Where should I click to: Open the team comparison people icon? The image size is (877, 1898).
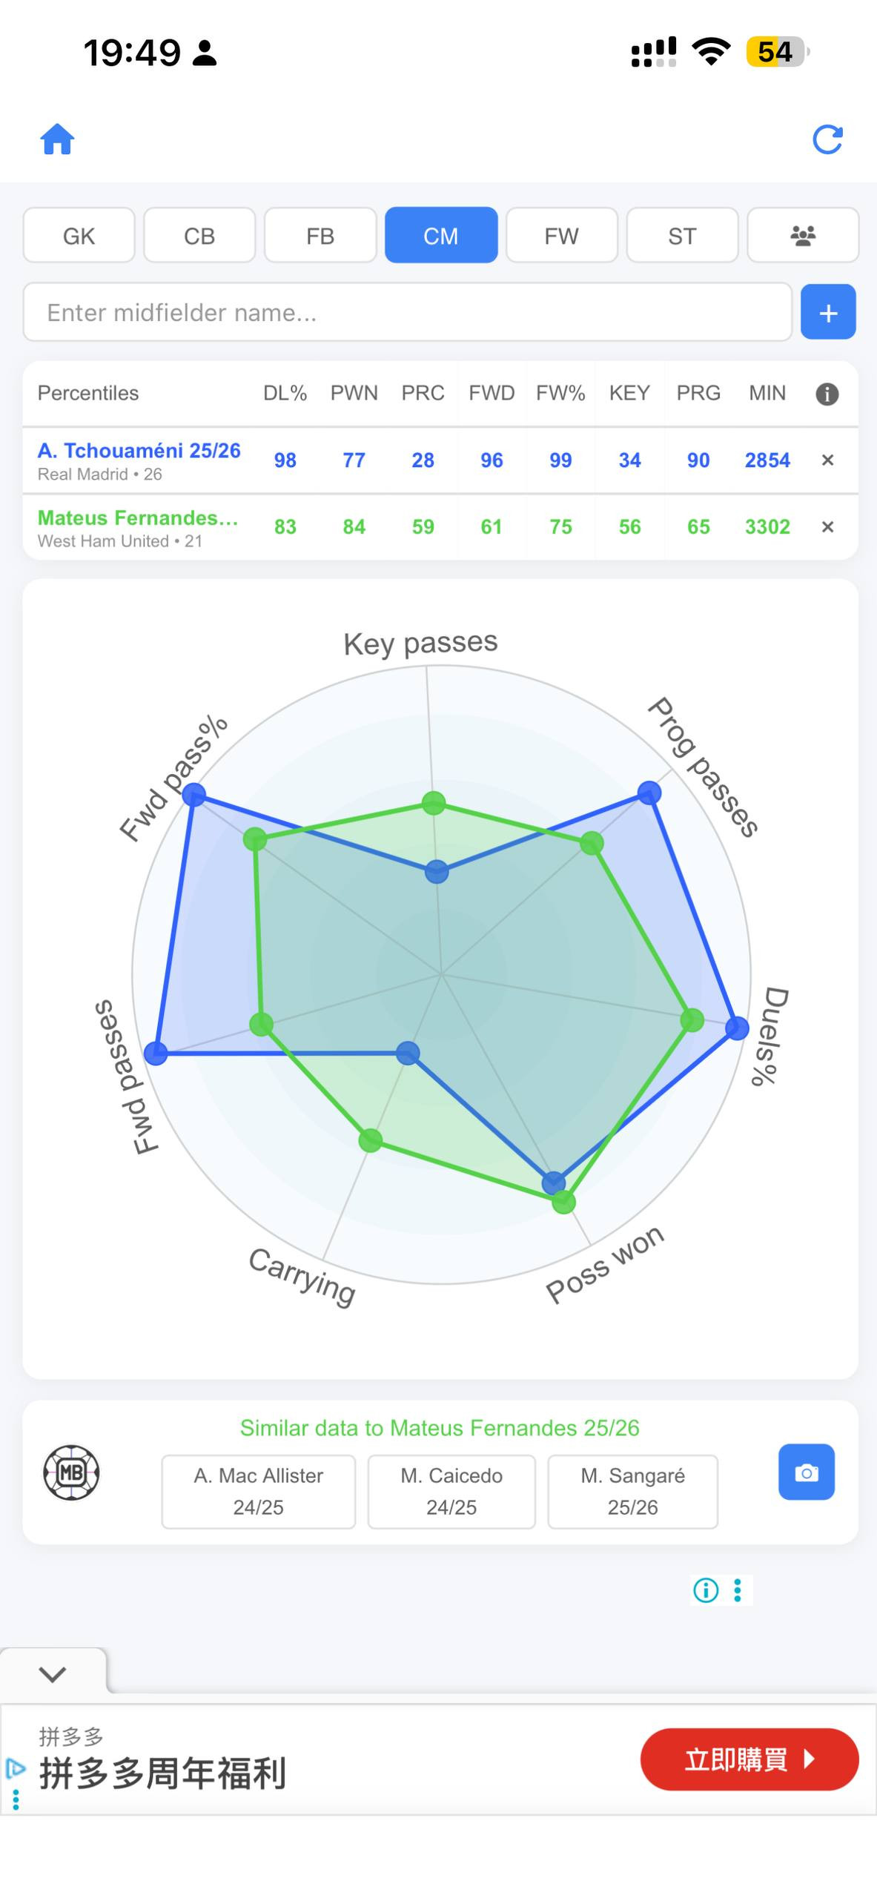[x=803, y=236]
